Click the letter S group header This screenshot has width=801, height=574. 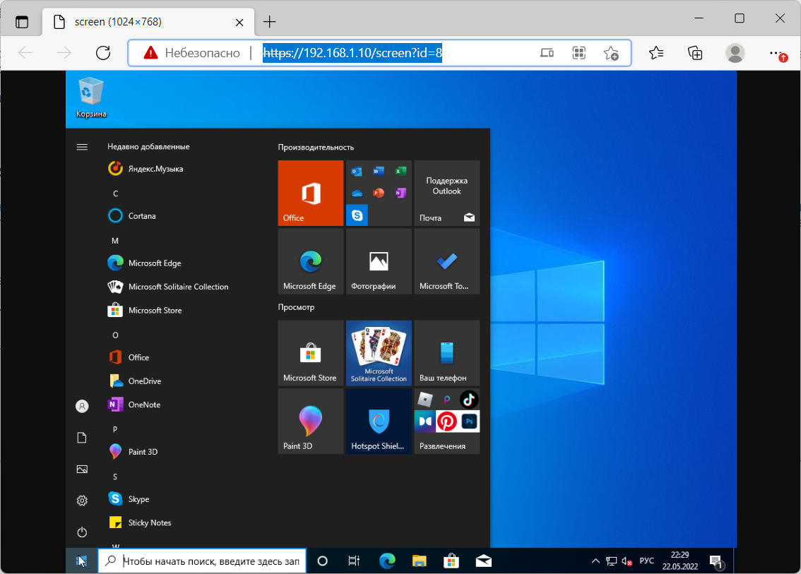(x=115, y=477)
